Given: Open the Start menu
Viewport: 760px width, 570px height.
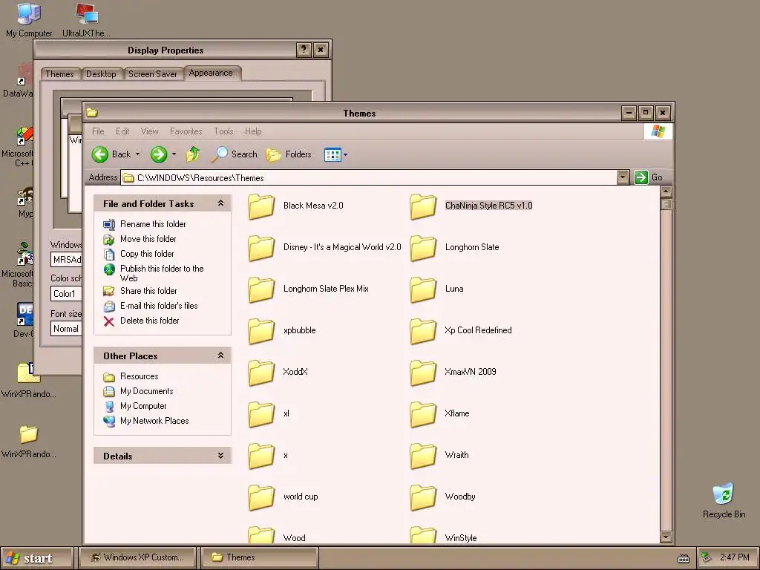Looking at the screenshot, I should click(37, 558).
